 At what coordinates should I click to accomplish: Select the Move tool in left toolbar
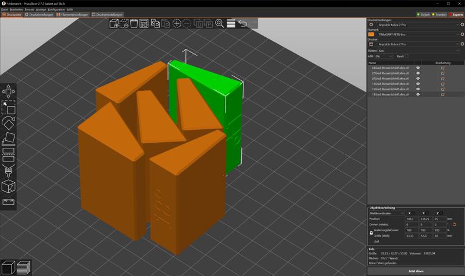(8, 91)
